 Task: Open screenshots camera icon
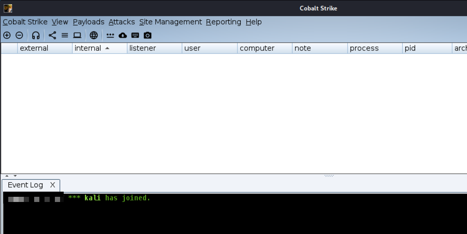148,35
